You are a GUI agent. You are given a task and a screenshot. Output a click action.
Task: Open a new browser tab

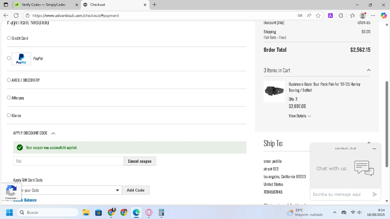pyautogui.click(x=154, y=5)
